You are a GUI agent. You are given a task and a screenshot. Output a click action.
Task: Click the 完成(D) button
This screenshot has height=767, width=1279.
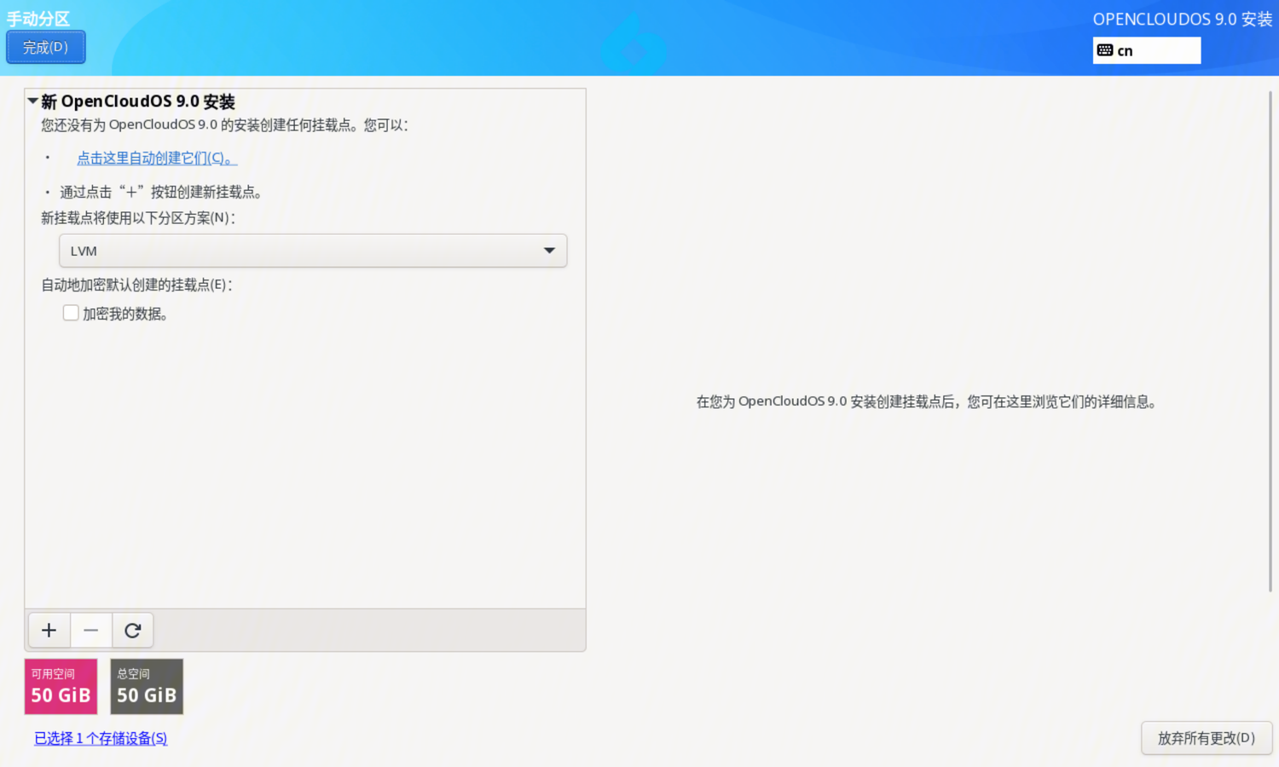coord(46,47)
